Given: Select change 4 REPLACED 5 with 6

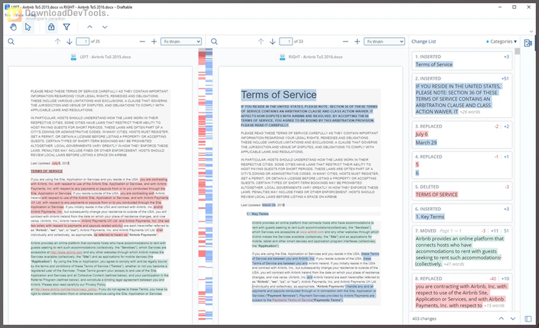Looking at the screenshot, I should (x=462, y=165).
